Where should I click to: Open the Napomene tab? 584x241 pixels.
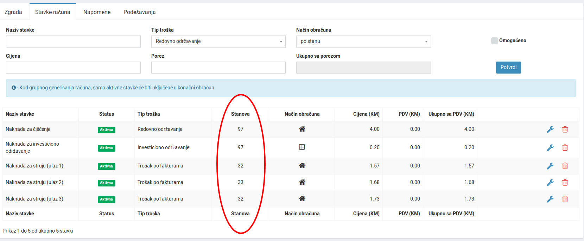click(97, 12)
